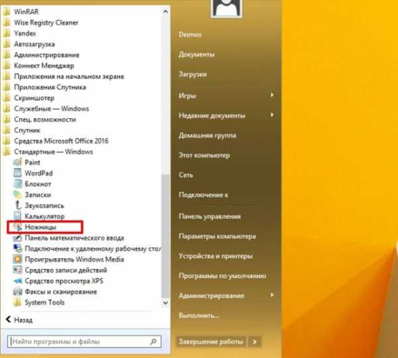The width and height of the screenshot is (398, 358).
Task: Go back with the Назад link
Action: click(x=23, y=320)
